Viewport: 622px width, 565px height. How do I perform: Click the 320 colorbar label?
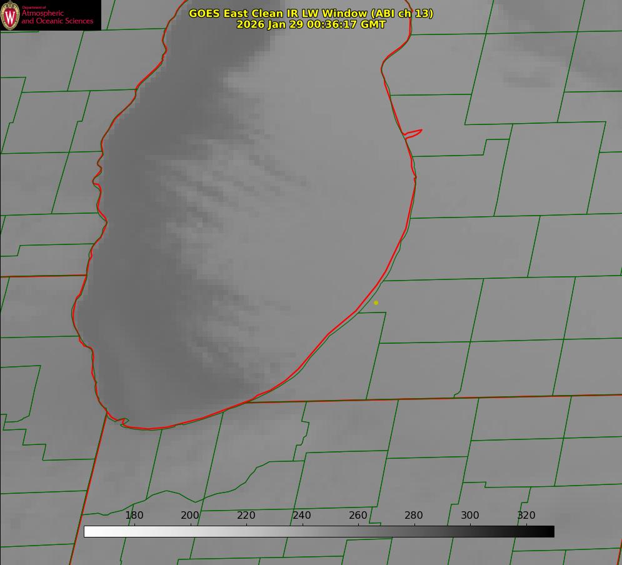[526, 516]
